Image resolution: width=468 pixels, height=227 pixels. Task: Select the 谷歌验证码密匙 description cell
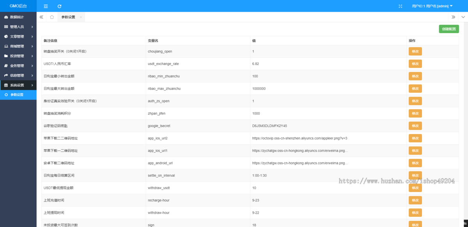pos(94,126)
